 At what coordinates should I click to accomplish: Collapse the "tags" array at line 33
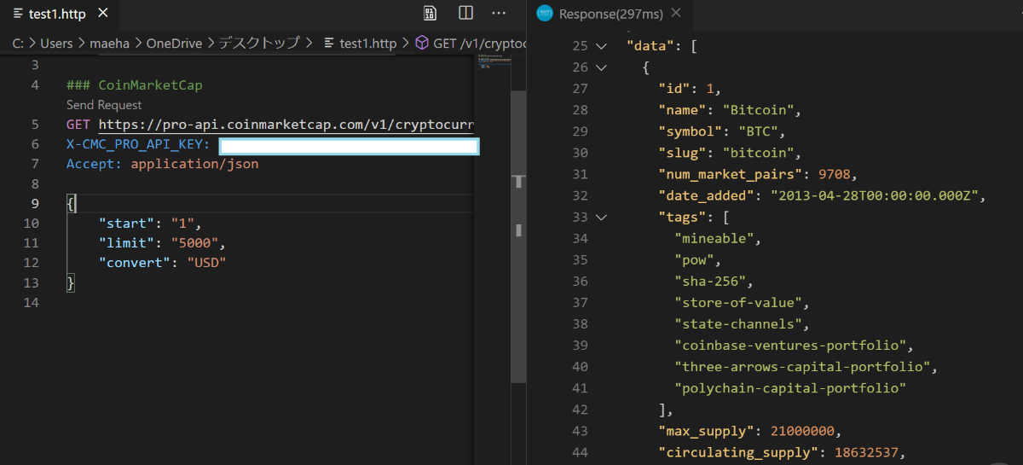click(x=602, y=217)
